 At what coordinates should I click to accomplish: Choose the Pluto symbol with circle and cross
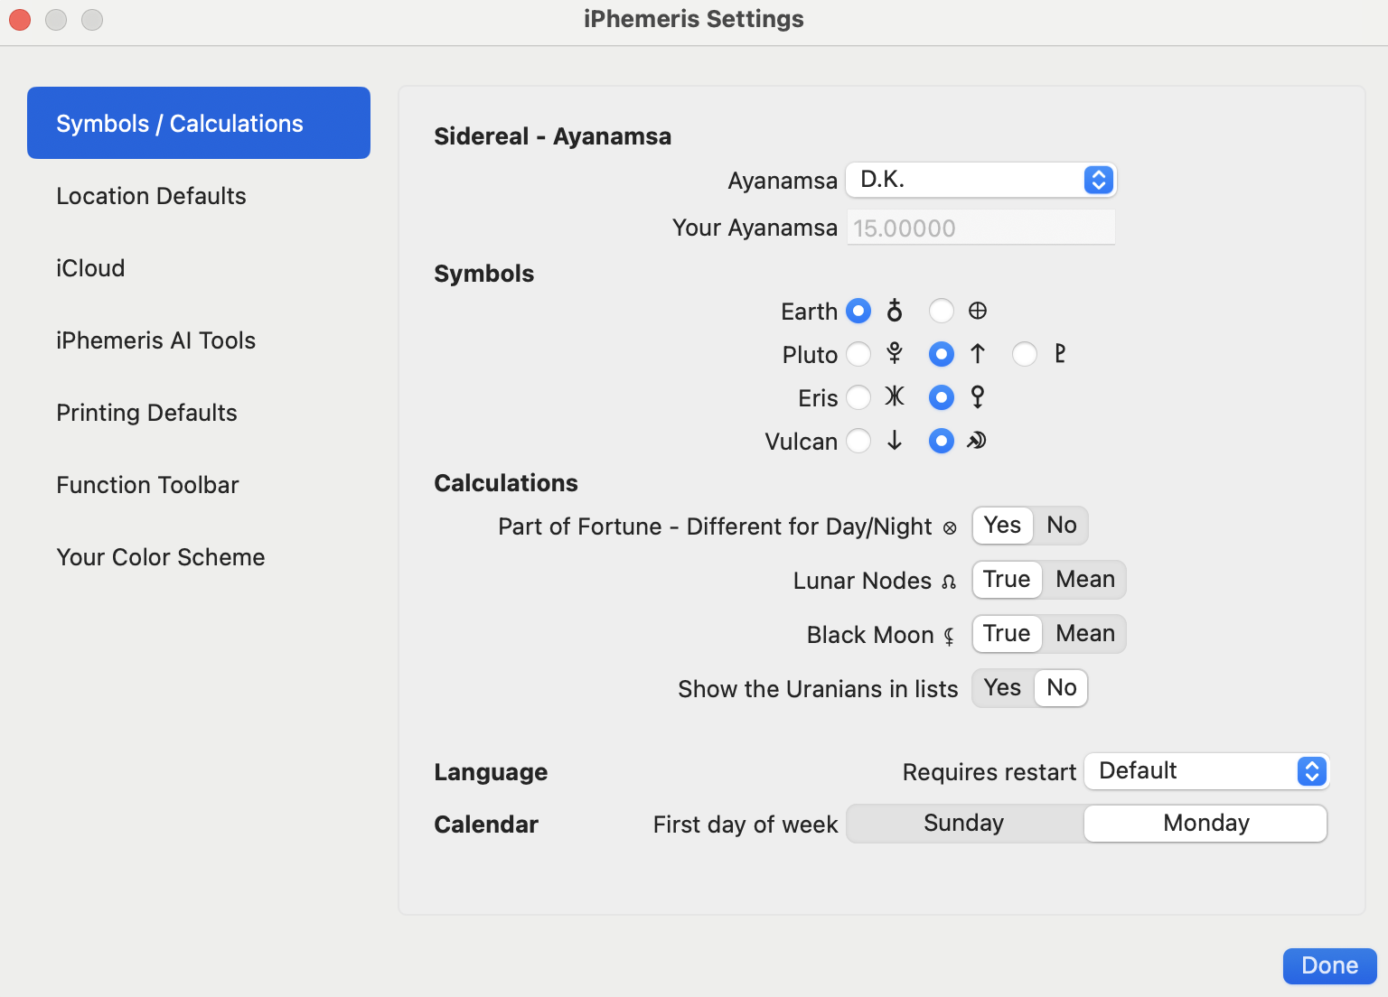click(858, 354)
